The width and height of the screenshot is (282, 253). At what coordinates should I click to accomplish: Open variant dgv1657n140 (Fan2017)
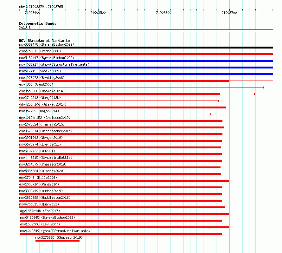coord(40,211)
